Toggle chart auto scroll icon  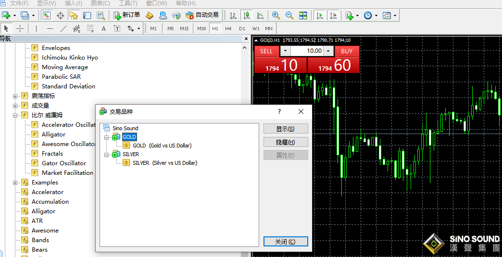point(319,15)
